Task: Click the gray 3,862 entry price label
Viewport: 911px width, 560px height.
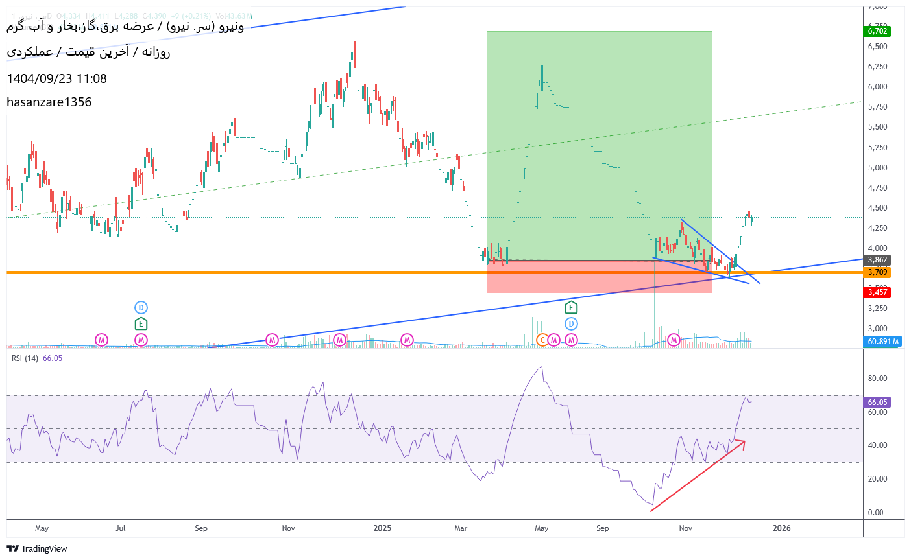Action: 877,260
